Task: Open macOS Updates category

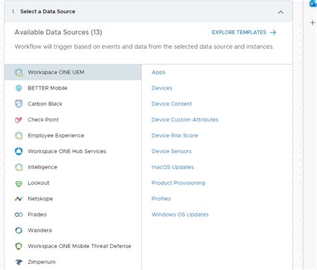Action: 173,167
